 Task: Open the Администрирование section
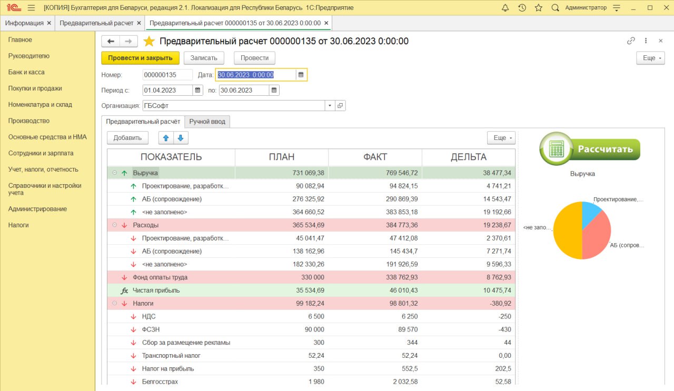37,209
